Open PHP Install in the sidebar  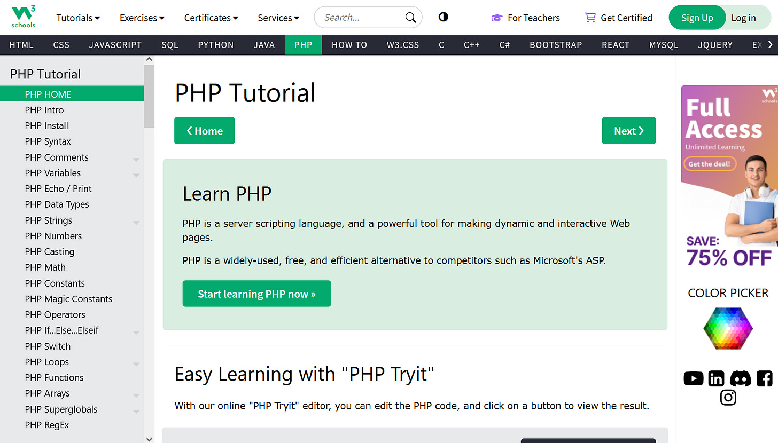[72, 125]
